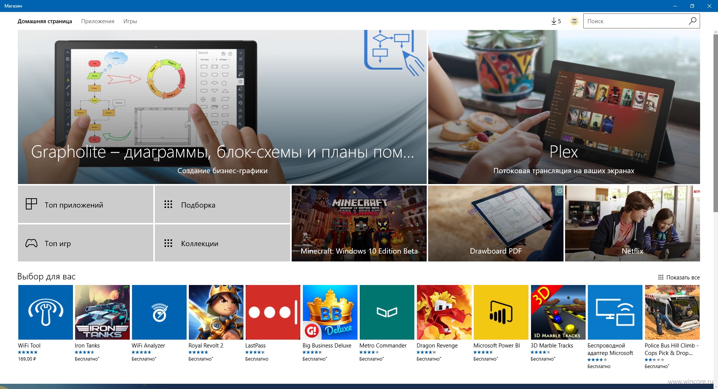718x389 pixels.
Task: Open the Plex featured banner
Action: point(564,107)
